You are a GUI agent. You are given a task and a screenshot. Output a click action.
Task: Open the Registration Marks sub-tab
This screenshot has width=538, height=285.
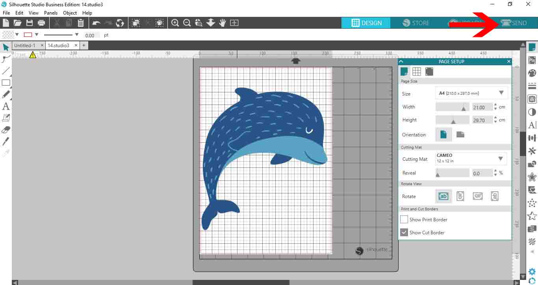(429, 72)
